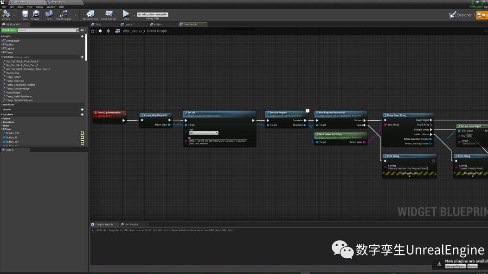Click the Graph mode icon beside Designer

[481, 15]
